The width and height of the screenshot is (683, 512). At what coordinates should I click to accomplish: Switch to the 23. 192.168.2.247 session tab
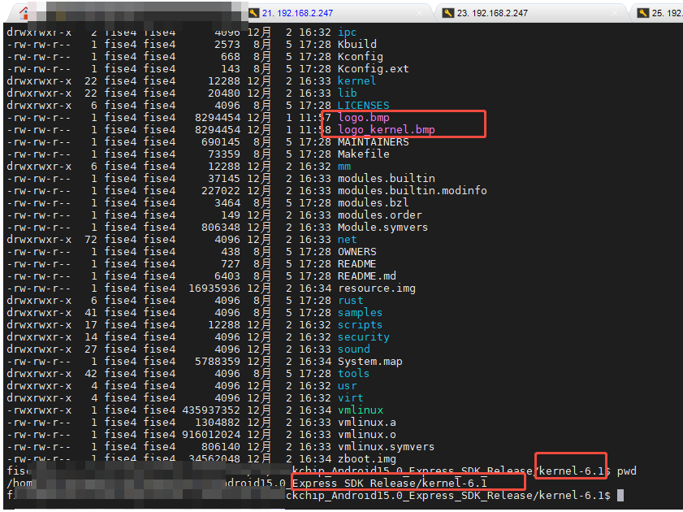click(x=492, y=13)
